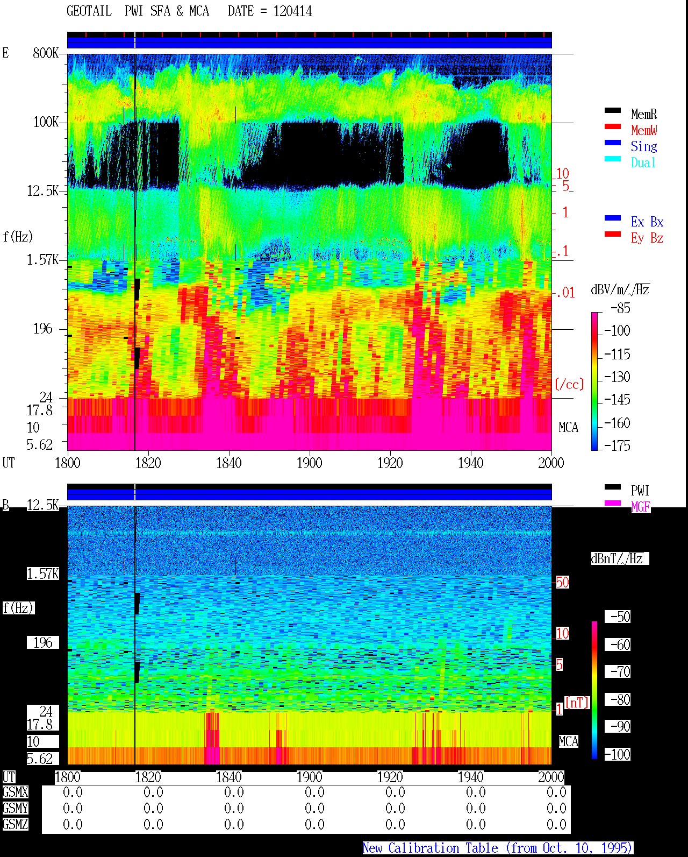688x857 pixels.
Task: Click the 'B' panel identifier letter
Action: click(x=6, y=505)
